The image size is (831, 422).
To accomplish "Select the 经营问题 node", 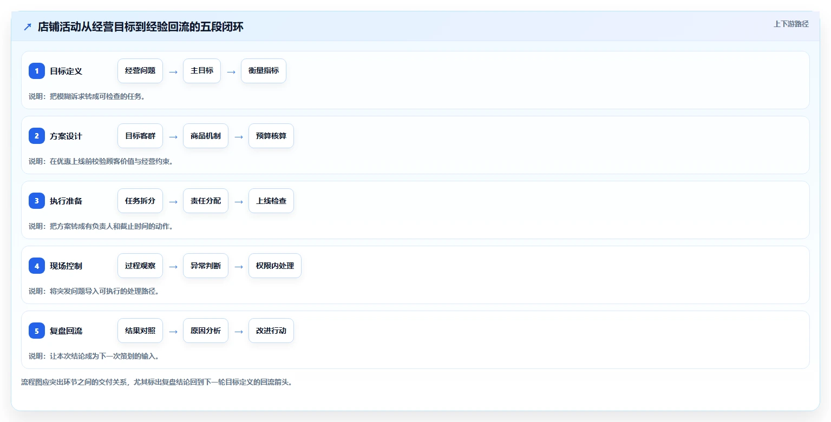I will (140, 71).
